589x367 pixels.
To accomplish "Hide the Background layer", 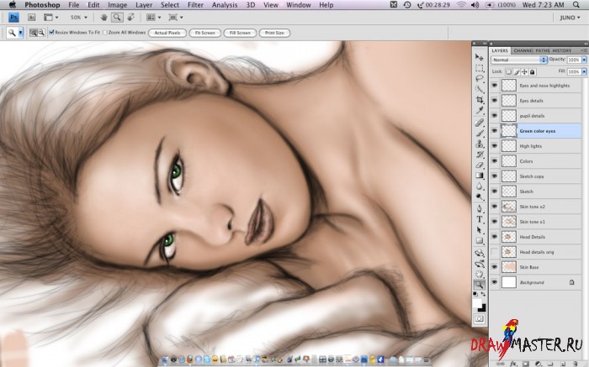I will 495,282.
